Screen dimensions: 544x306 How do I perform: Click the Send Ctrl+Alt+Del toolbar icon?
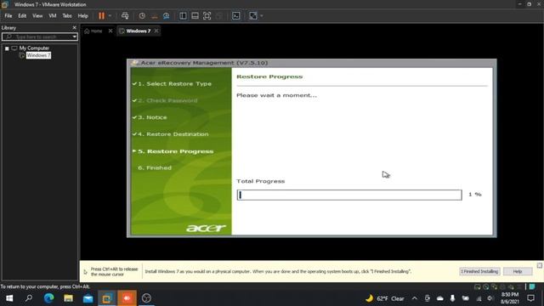pyautogui.click(x=125, y=15)
